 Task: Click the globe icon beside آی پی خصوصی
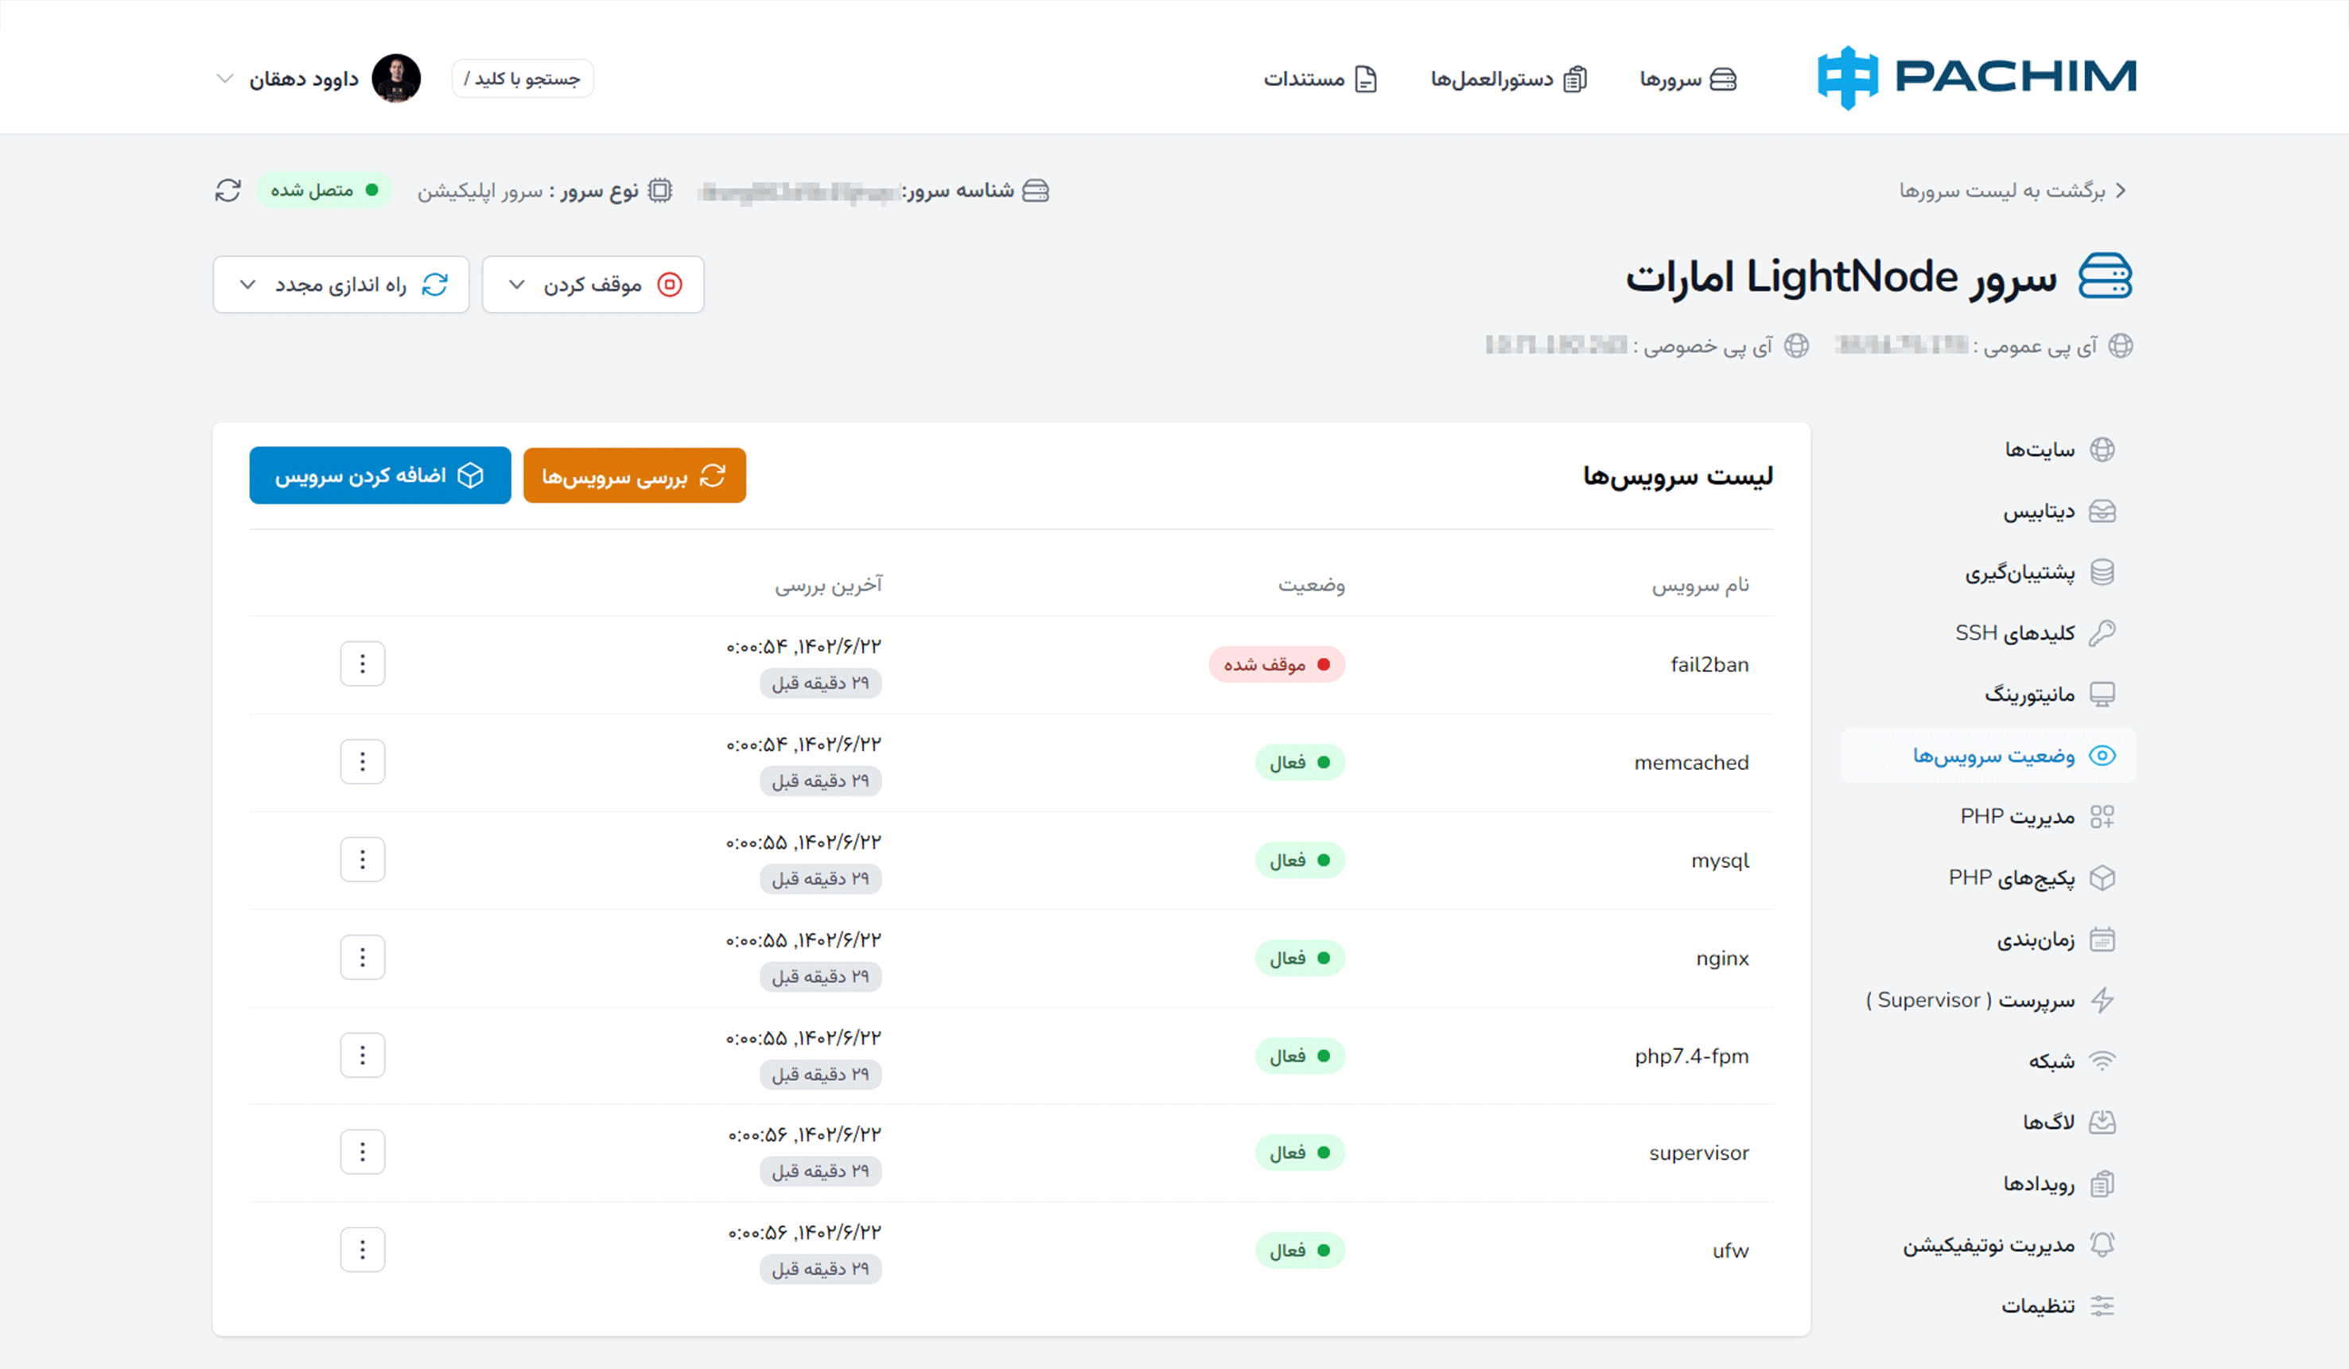pyautogui.click(x=1796, y=346)
